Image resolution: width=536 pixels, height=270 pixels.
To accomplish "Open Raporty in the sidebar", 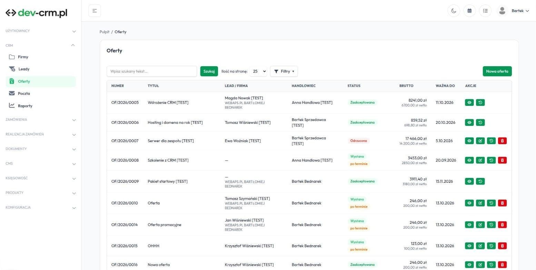I will [41, 106].
